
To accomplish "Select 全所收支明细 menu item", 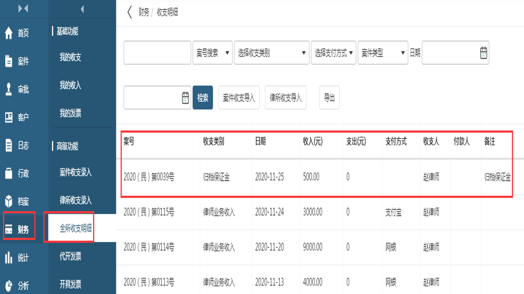I will pyautogui.click(x=76, y=229).
